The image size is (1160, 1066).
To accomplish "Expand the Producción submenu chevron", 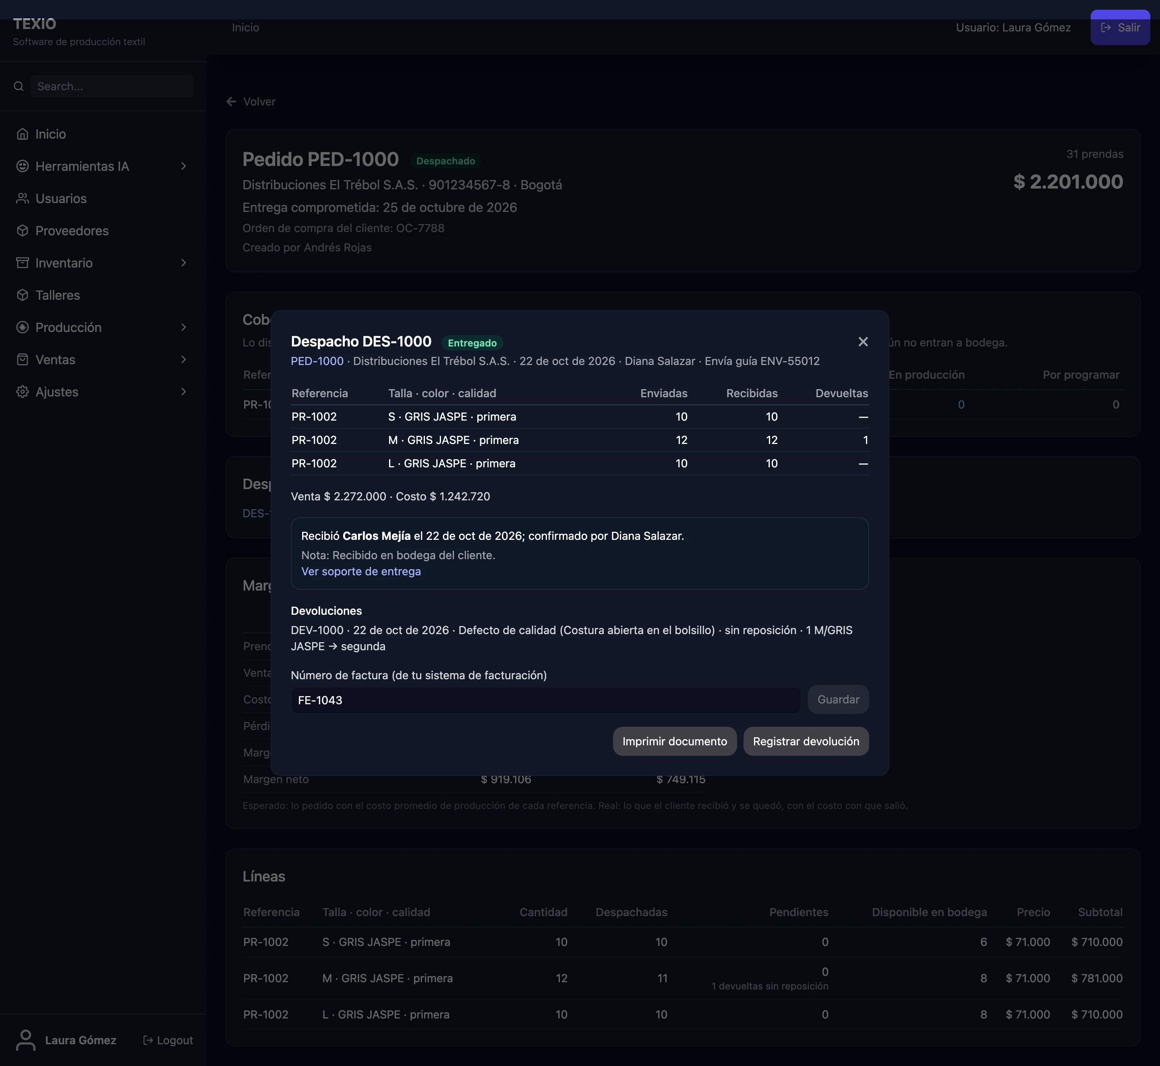I will tap(183, 328).
